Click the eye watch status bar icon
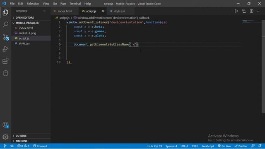The height and width of the screenshot is (149, 265). pos(12,146)
